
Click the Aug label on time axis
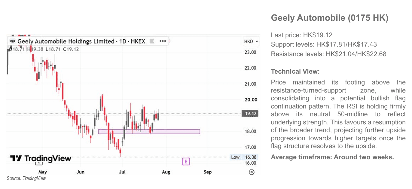coord(166,172)
